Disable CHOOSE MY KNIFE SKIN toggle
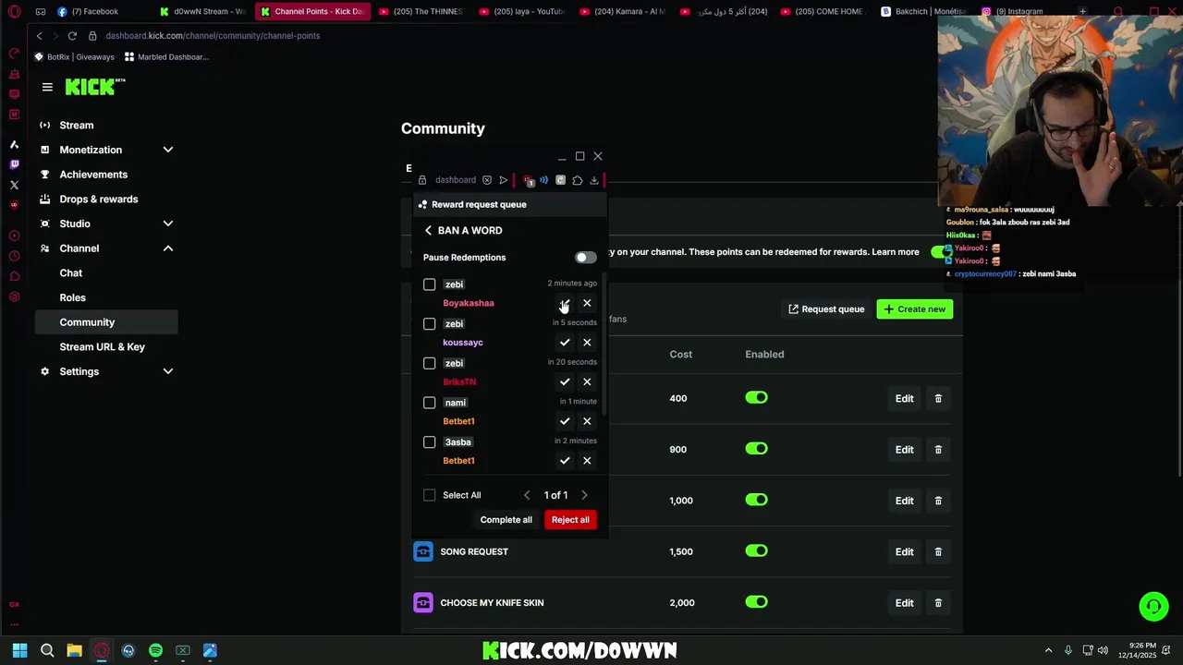Viewport: 1183px width, 665px height. coord(757,602)
